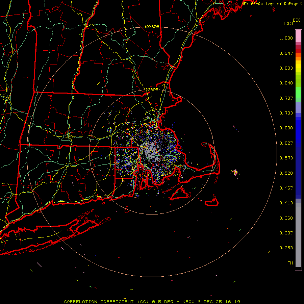Image resolution: width=304 pixels, height=304 pixels.
Task: Select the 0.840 scale value
Action: click(x=286, y=83)
